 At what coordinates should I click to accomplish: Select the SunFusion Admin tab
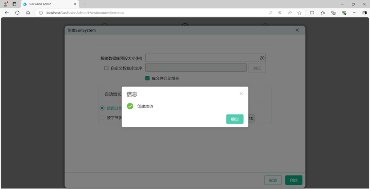pos(50,4)
